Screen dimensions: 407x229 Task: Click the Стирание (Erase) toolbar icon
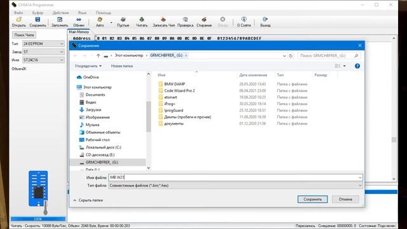coord(204,22)
